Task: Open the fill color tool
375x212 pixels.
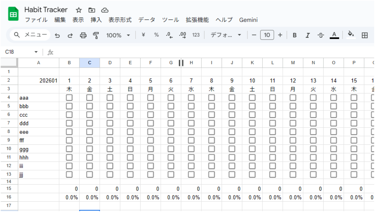Action: [351, 35]
